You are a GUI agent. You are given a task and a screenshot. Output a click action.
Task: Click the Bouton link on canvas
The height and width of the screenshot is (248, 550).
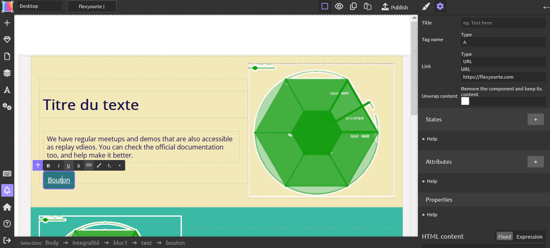(x=59, y=180)
